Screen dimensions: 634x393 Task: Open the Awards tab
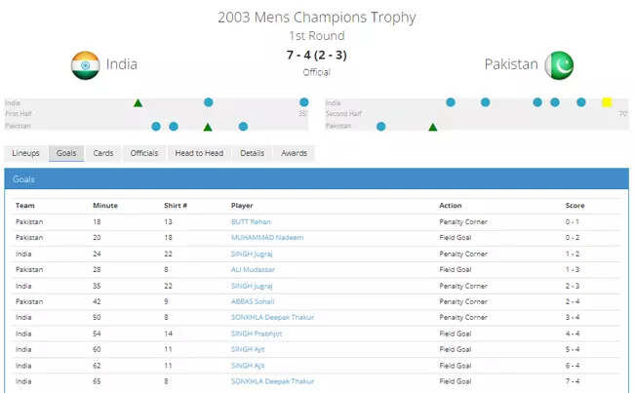(294, 153)
